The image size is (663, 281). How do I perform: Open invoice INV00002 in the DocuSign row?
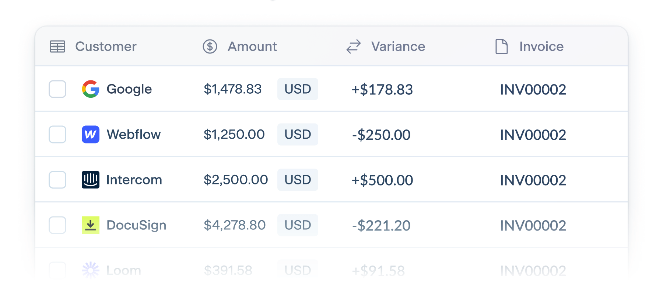click(533, 226)
